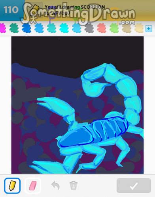Pick the sky blue swatch next to royal blue
Viewport: 155px width, 197px height.
pos(39,28)
